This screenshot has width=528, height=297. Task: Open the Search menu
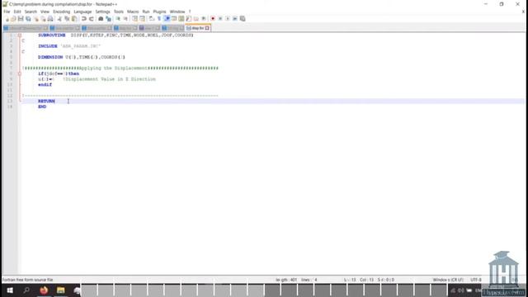click(x=31, y=12)
